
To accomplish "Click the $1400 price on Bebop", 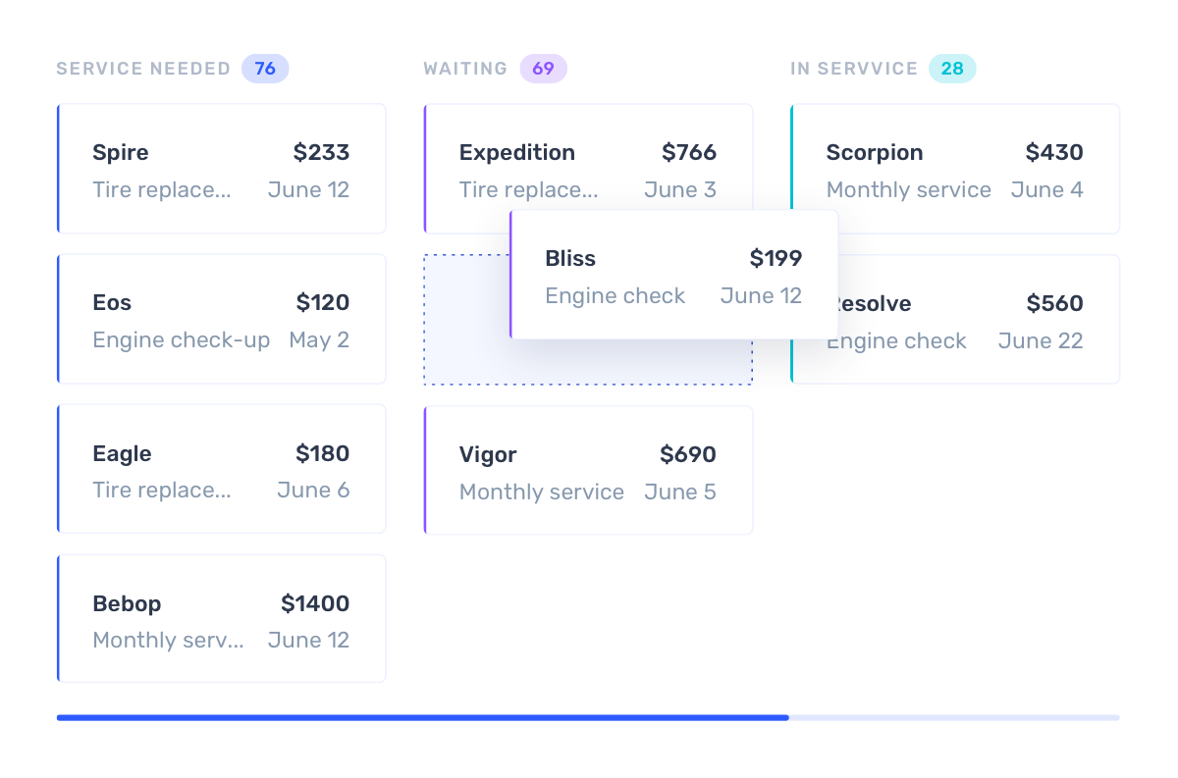I will pyautogui.click(x=314, y=603).
